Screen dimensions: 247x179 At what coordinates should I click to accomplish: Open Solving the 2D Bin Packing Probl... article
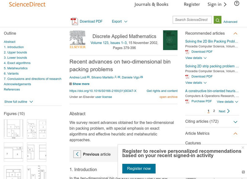coord(211,41)
